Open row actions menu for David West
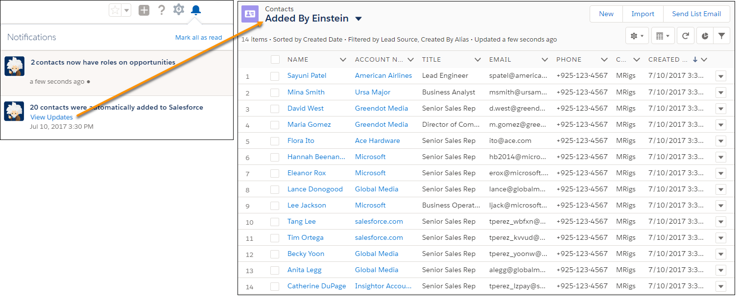The height and width of the screenshot is (302, 740). pyautogui.click(x=720, y=108)
